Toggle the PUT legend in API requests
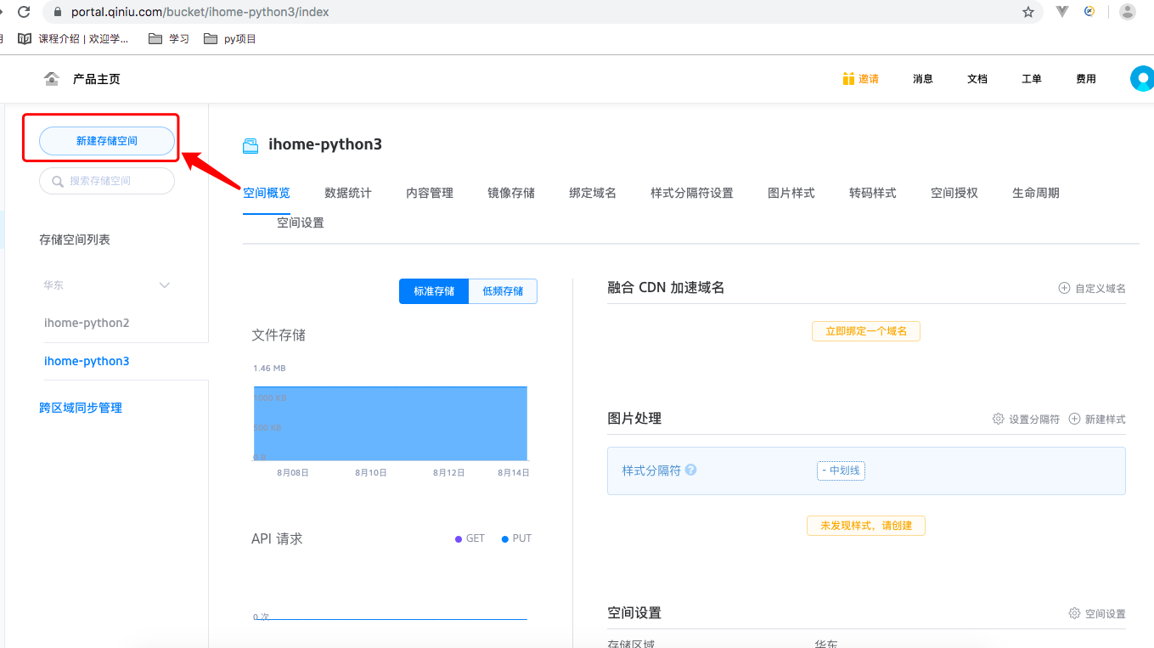The image size is (1154, 648). pos(515,538)
